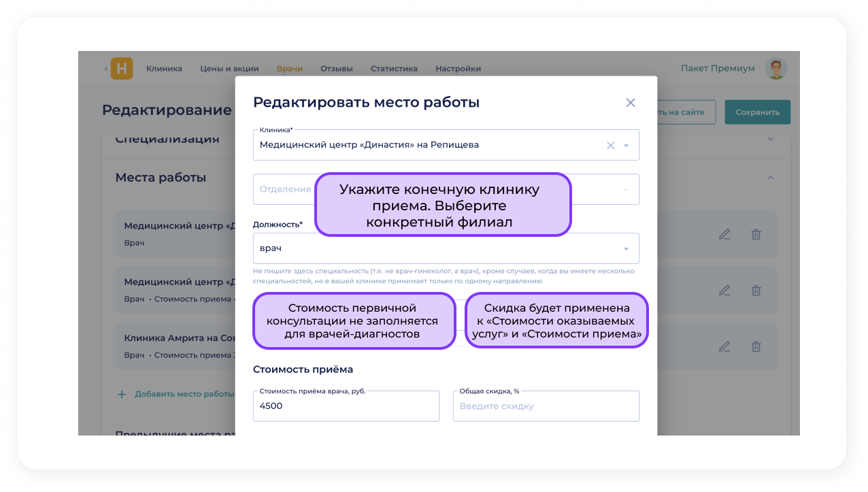Edit the Клиника Амрита workplace with the pencil icon
Image resolution: width=868 pixels, height=492 pixels.
(x=724, y=346)
